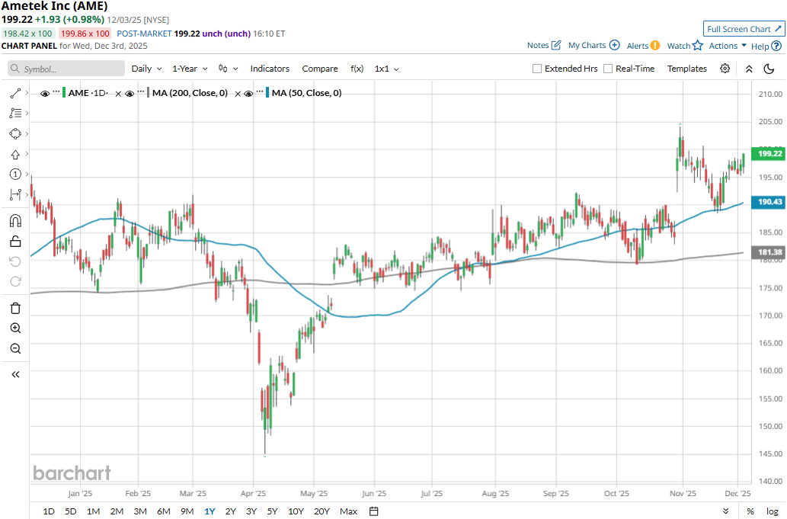Select the 6M time range tab
The image size is (787, 519).
(x=163, y=511)
